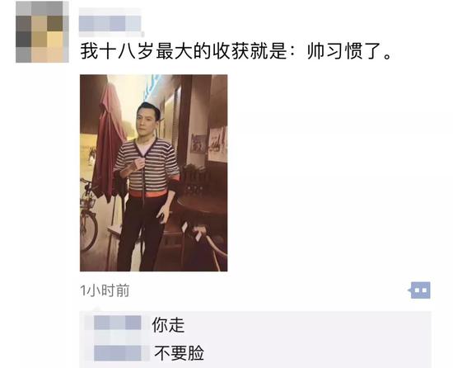Reply to the comment 你走
Image resolution: width=453 pixels, height=368 pixels.
[x=168, y=324]
